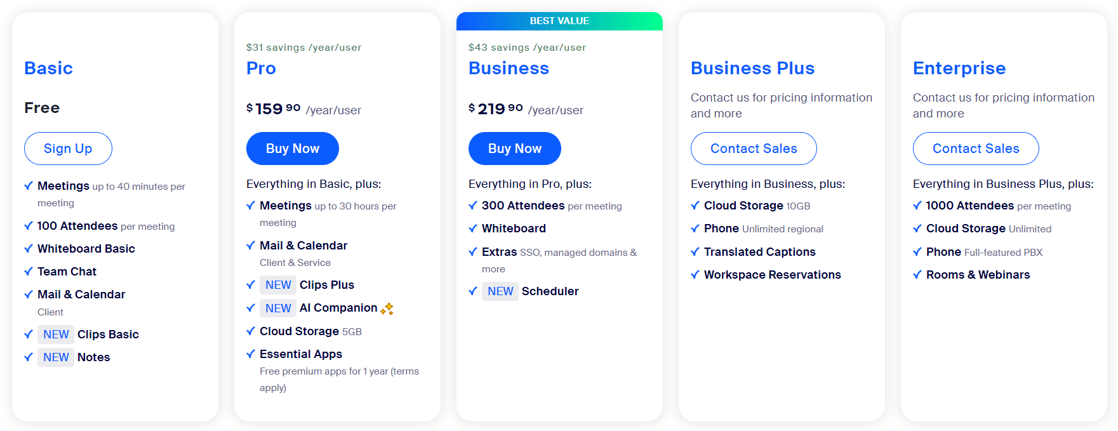Viewport: 1118px width, 431px height.
Task: Select the Workspace Reservations feature
Action: click(x=772, y=275)
